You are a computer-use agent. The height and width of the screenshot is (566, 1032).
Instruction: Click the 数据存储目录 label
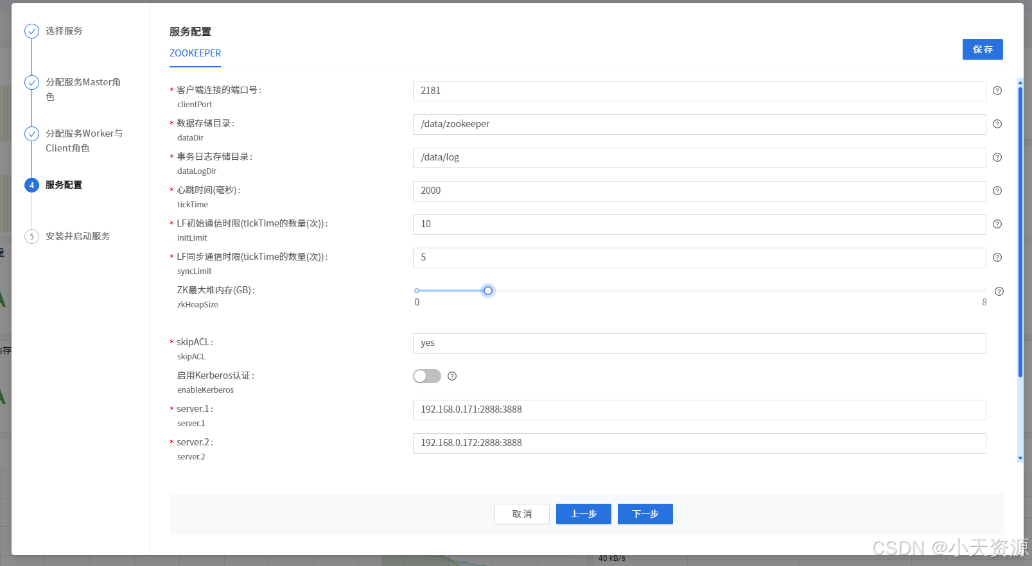(206, 123)
